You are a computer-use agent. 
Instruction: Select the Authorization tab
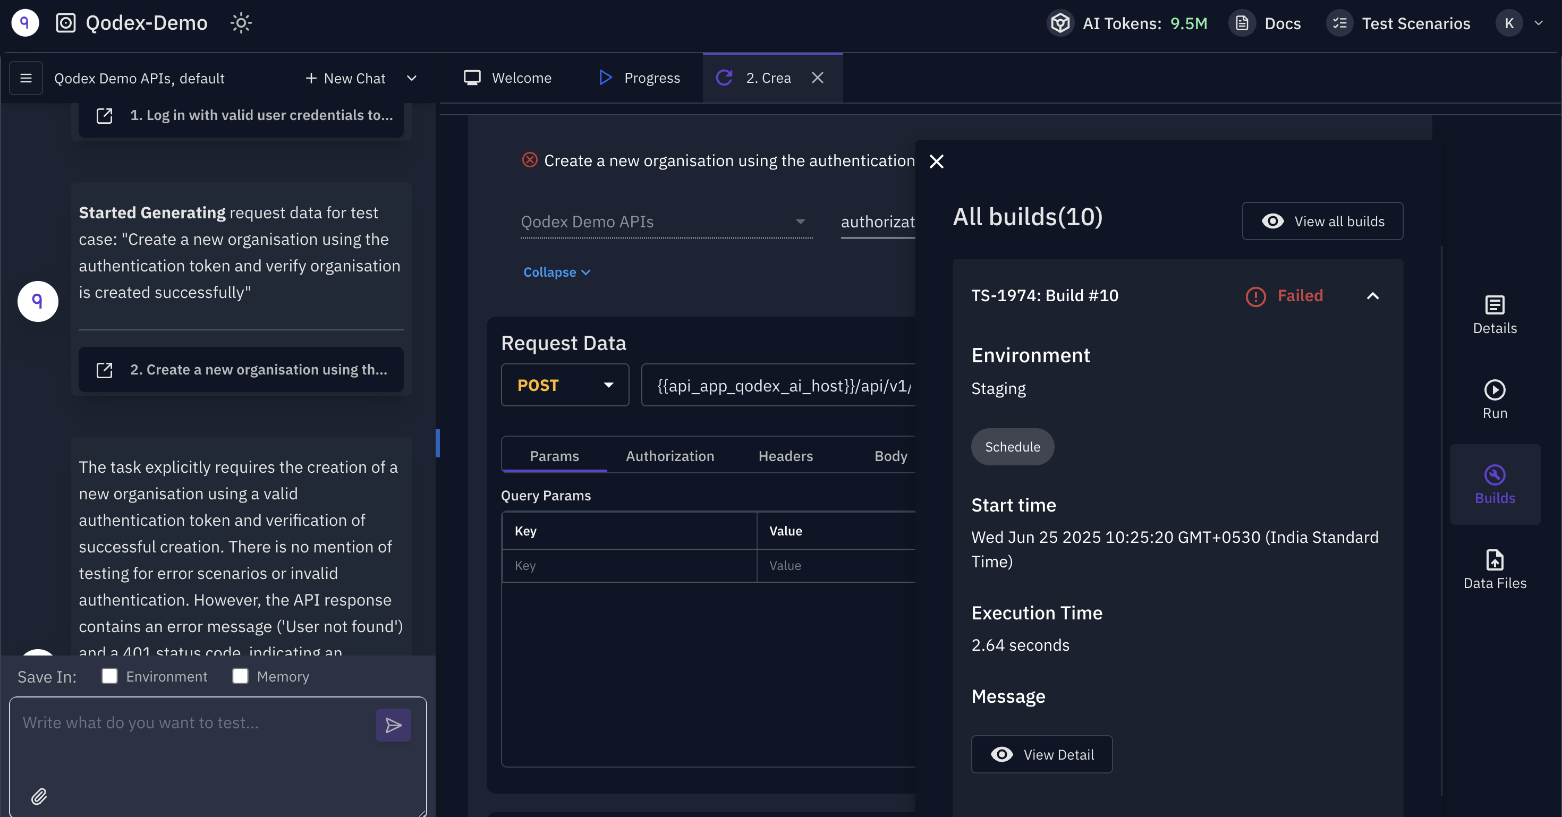click(669, 456)
